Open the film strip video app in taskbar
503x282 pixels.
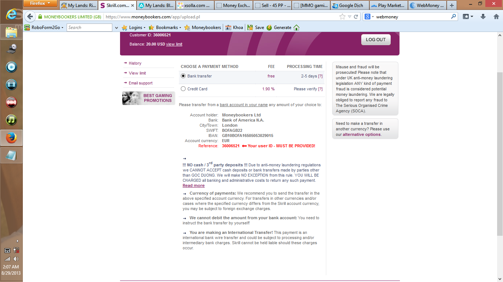click(x=11, y=85)
